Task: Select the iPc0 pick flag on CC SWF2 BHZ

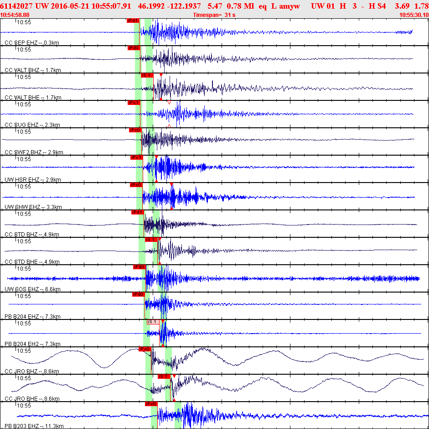Action: tap(135, 130)
